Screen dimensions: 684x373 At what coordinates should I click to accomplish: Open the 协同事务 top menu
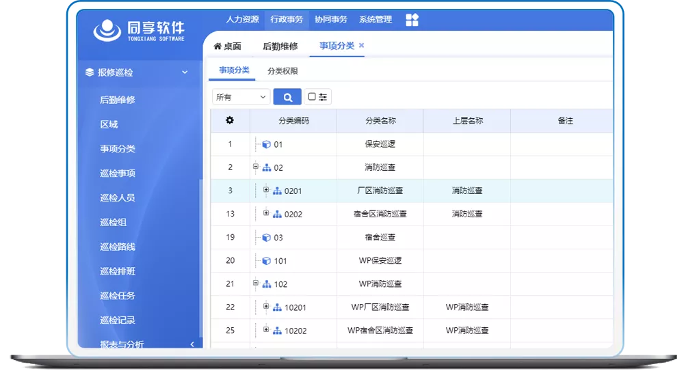pos(330,19)
